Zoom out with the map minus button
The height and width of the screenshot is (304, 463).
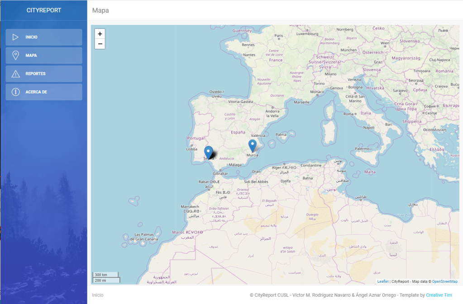[x=100, y=44]
